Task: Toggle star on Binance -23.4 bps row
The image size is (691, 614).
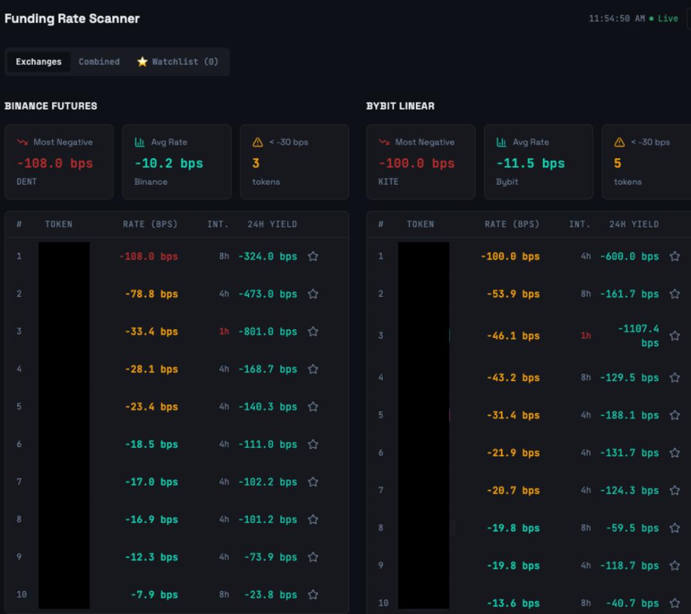Action: (313, 406)
